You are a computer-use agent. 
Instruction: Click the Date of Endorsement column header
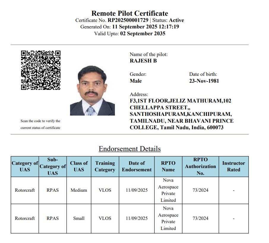coord(137,166)
